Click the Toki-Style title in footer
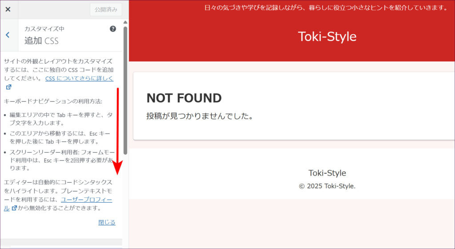This screenshot has height=249, width=455. (x=327, y=173)
